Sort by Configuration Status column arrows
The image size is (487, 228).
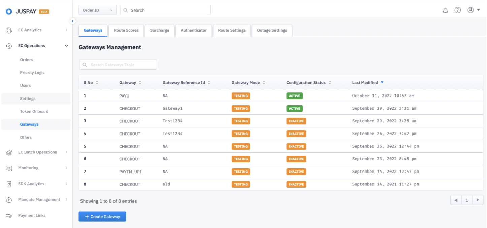click(x=330, y=82)
